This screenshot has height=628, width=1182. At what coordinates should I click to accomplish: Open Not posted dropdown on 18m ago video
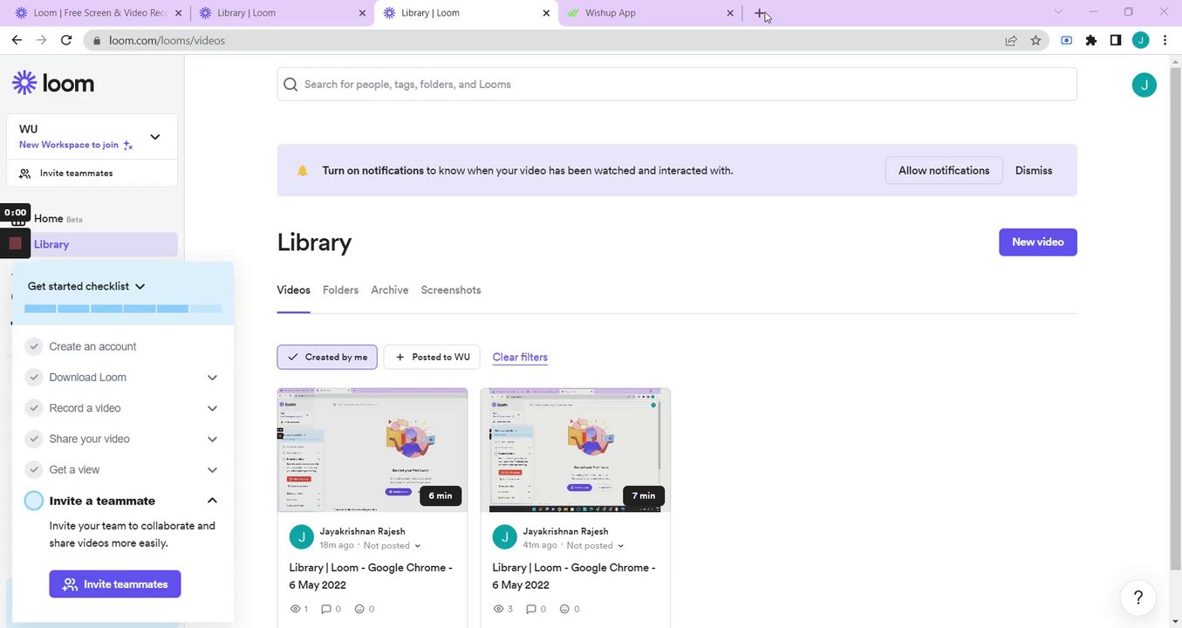393,545
